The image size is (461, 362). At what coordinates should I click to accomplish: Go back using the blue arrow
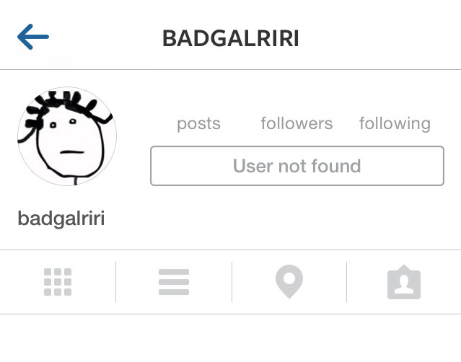(x=33, y=37)
